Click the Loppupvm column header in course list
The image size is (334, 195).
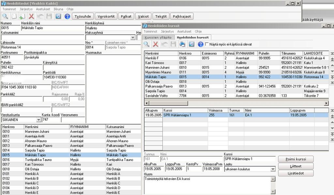[302, 110]
